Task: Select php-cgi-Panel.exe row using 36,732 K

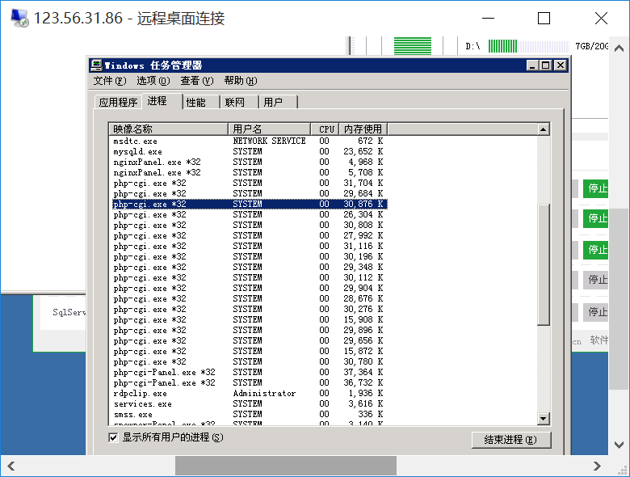Action: (x=248, y=382)
